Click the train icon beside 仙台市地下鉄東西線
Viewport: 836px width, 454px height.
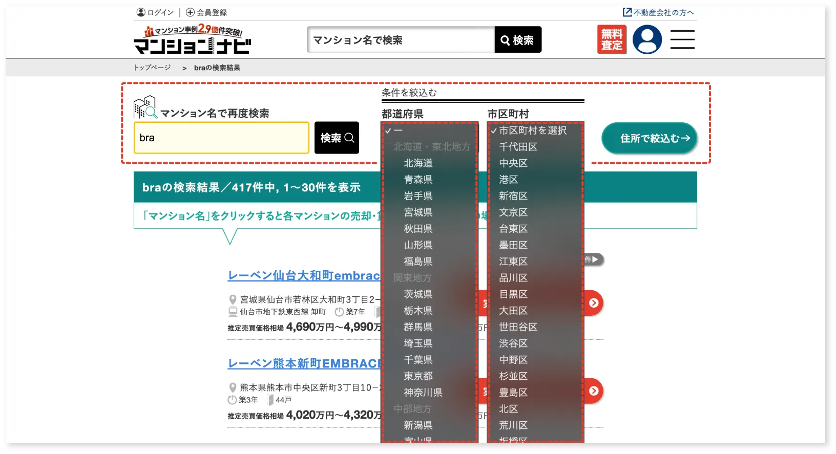pos(233,312)
